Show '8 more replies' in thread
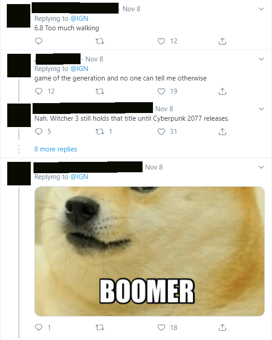The height and width of the screenshot is (340, 272). pos(56,149)
